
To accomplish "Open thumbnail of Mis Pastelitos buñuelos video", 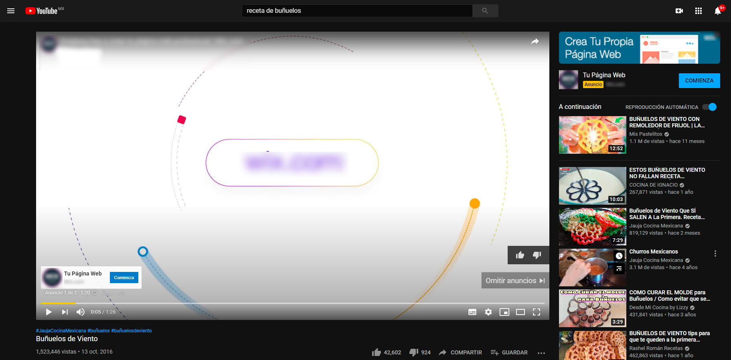I will tap(593, 135).
